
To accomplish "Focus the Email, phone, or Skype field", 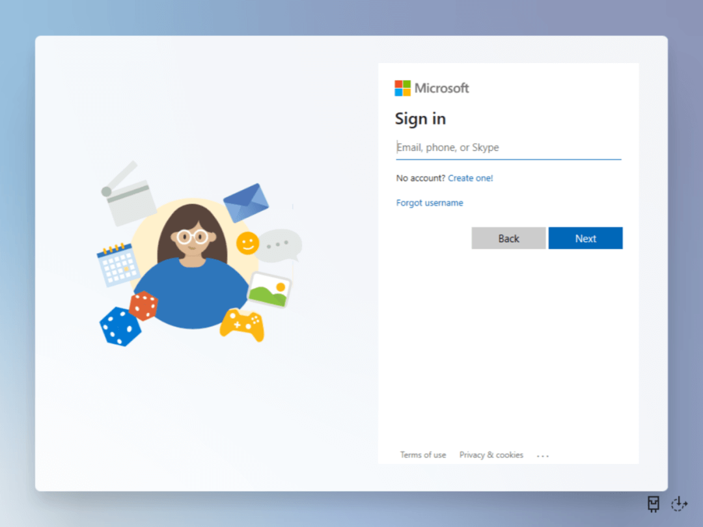I will (x=508, y=148).
